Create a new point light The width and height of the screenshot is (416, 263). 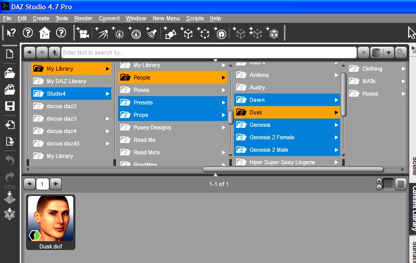pyautogui.click(x=119, y=33)
